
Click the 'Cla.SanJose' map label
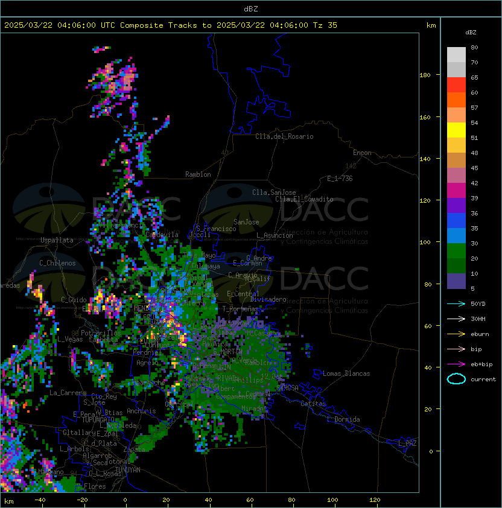pyautogui.click(x=274, y=192)
